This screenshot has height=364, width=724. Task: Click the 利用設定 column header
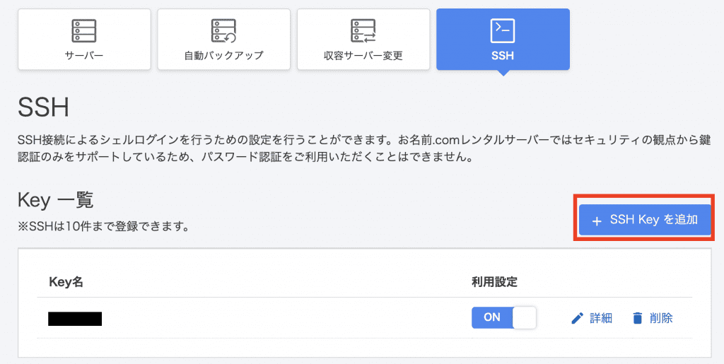click(494, 282)
